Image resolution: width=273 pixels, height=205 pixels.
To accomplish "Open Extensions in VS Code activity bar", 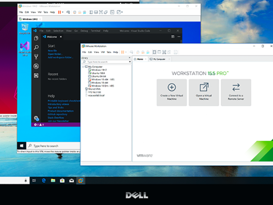I will point(36,76).
